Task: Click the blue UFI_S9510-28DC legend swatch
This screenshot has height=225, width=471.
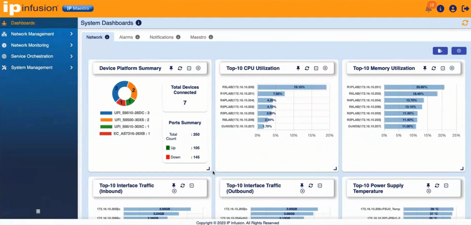Action: click(106, 113)
